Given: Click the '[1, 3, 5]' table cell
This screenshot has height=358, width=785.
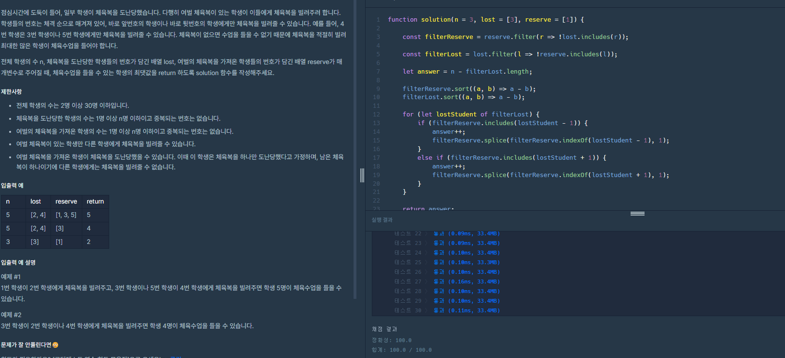Looking at the screenshot, I should tap(66, 215).
